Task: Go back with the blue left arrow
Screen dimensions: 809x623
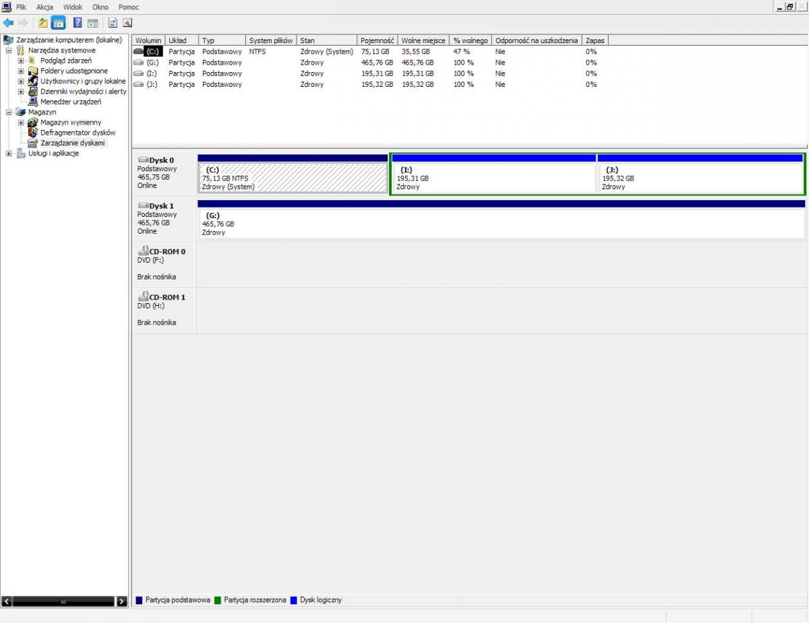Action: tap(9, 23)
